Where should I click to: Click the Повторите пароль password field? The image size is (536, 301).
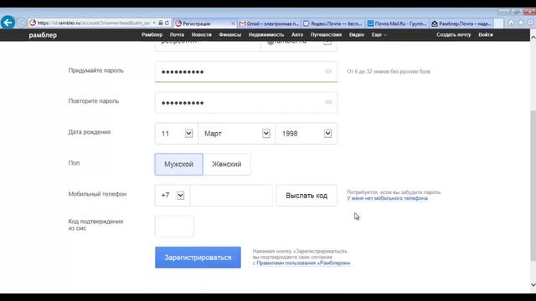(x=245, y=102)
